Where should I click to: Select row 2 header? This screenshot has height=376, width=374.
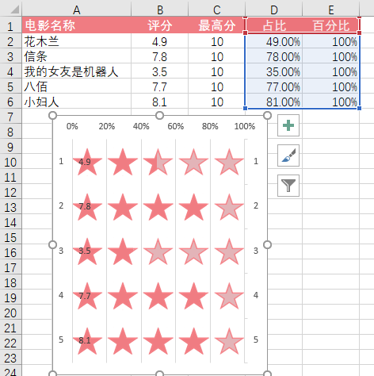(x=10, y=41)
